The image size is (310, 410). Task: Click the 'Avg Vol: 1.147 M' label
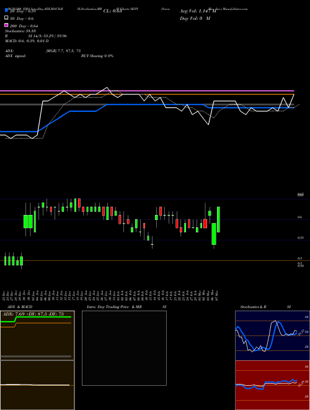pos(198,11)
